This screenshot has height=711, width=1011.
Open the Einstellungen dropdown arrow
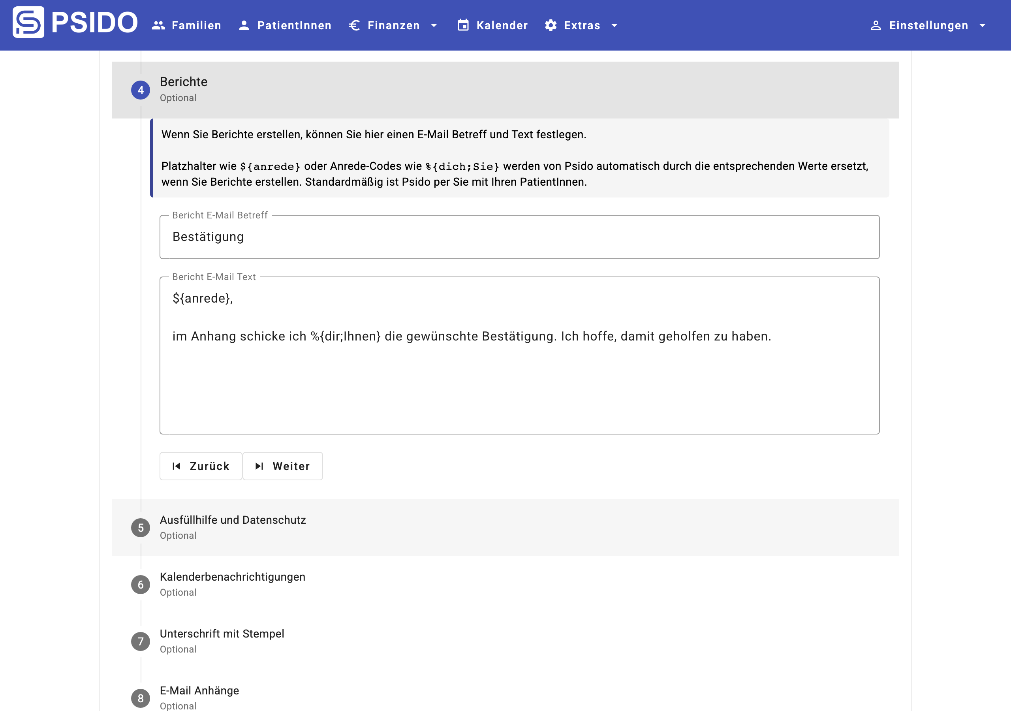point(983,26)
